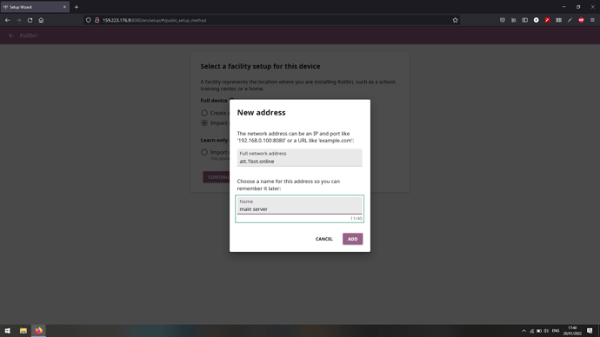Open the taskbar clock and date

click(572, 331)
